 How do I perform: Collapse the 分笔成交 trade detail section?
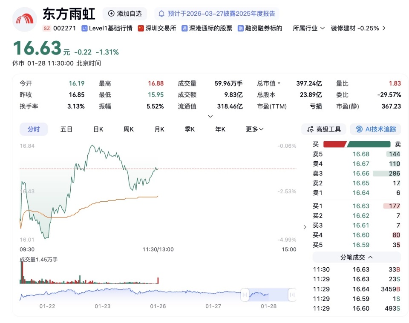coord(357,257)
